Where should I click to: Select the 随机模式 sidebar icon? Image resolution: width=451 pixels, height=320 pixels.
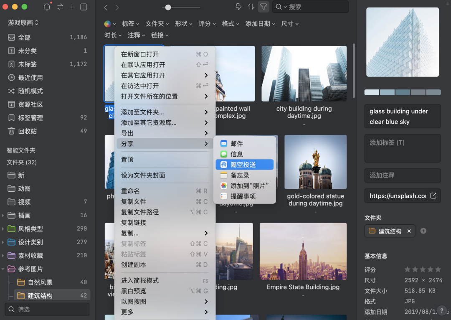tap(12, 91)
